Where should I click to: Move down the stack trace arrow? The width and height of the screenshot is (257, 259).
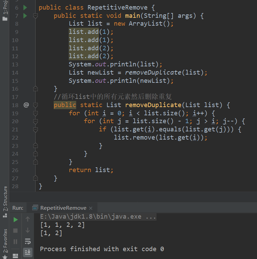[x=28, y=230]
